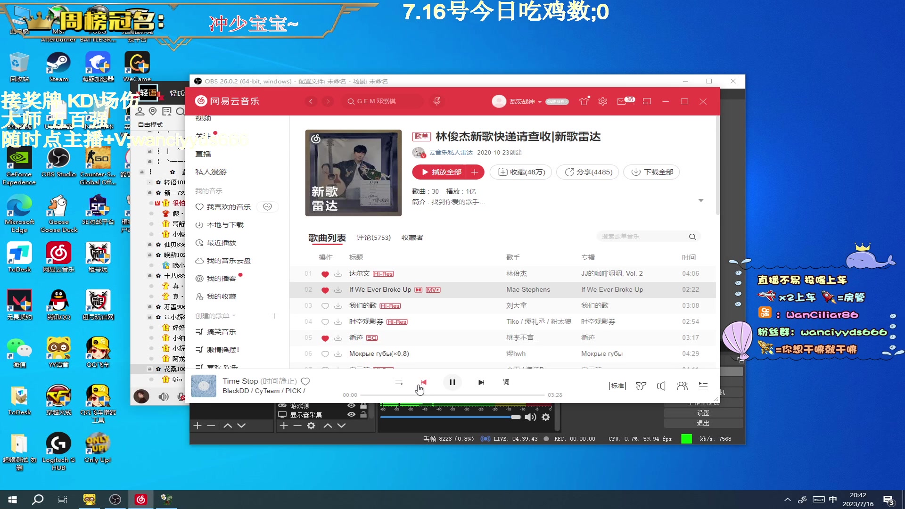Viewport: 905px width, 509px height.
Task: Open NetEase Music settings gear
Action: [x=603, y=101]
